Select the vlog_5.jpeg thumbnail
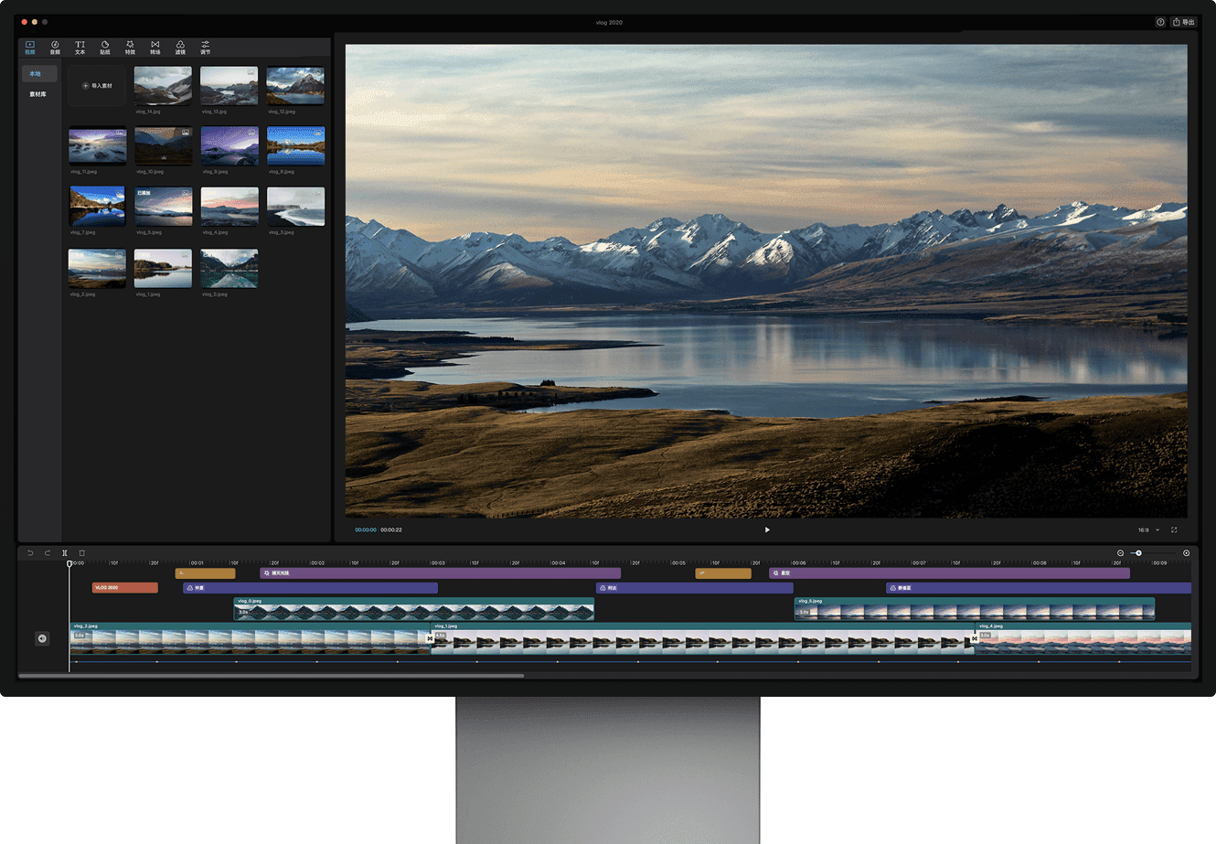The width and height of the screenshot is (1216, 844). pyautogui.click(x=164, y=207)
